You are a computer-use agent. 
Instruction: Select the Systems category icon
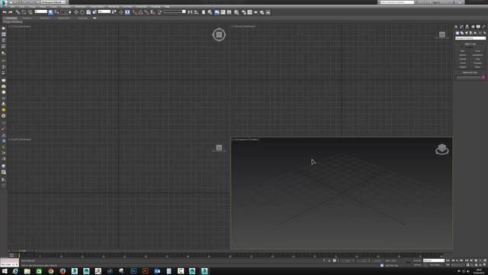tap(485, 33)
